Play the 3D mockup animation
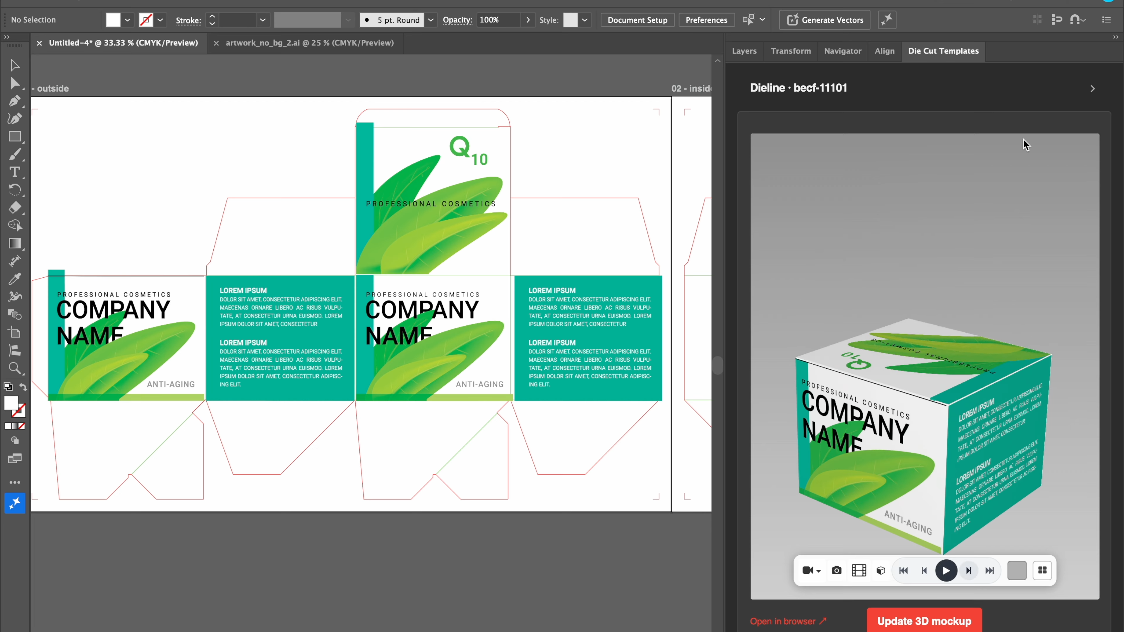Viewport: 1124px width, 632px height. tap(946, 571)
